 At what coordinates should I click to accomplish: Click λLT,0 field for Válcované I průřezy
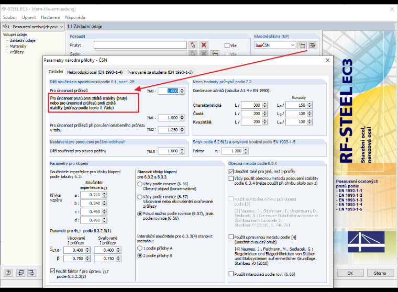tap(74, 250)
